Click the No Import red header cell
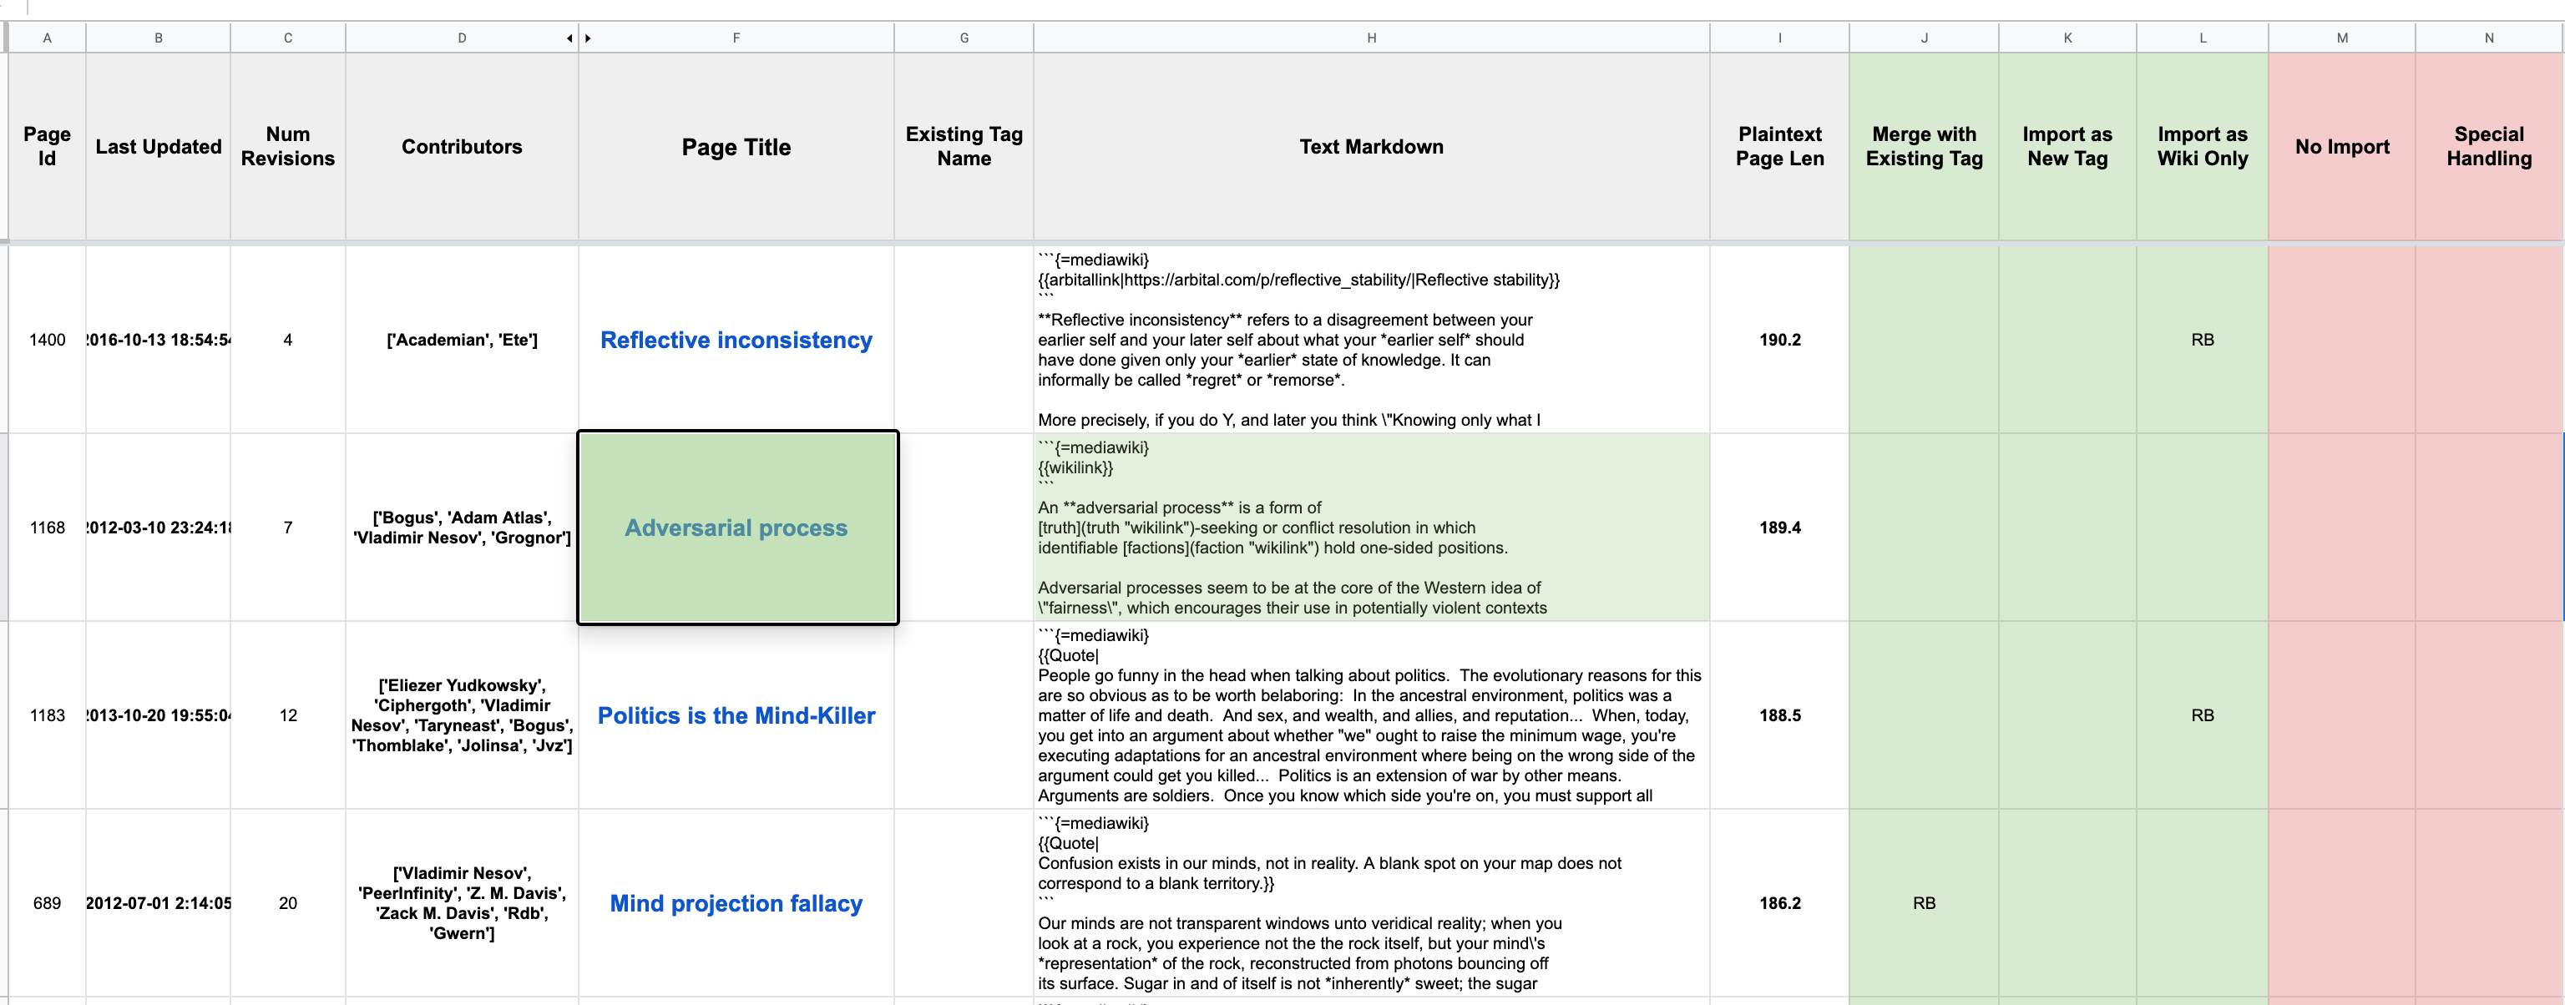Viewport: 2565px width, 1005px height. tap(2341, 146)
